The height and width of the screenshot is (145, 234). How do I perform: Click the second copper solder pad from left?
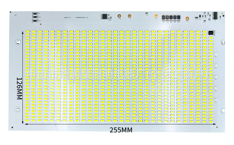129,17
